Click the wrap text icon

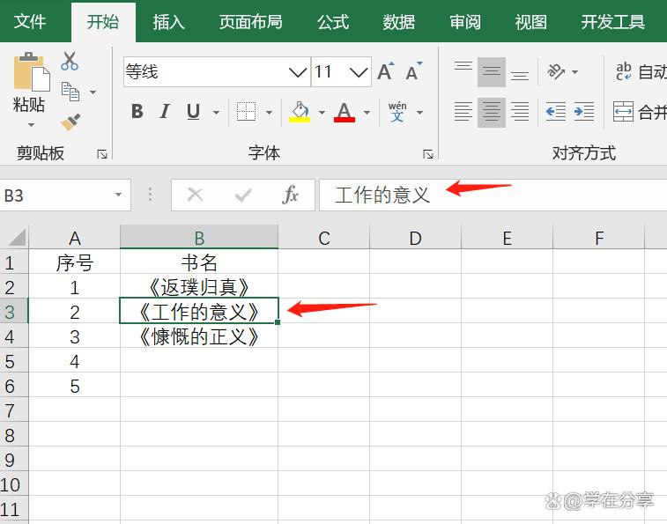(624, 71)
